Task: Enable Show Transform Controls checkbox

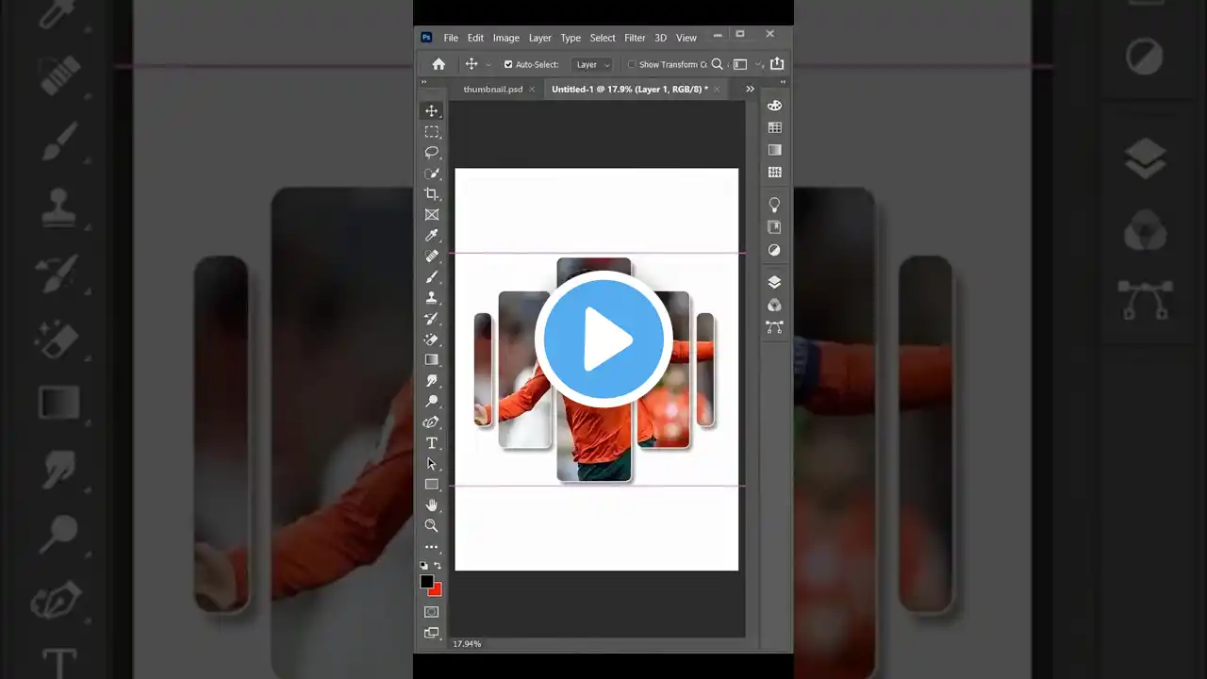Action: pyautogui.click(x=632, y=64)
